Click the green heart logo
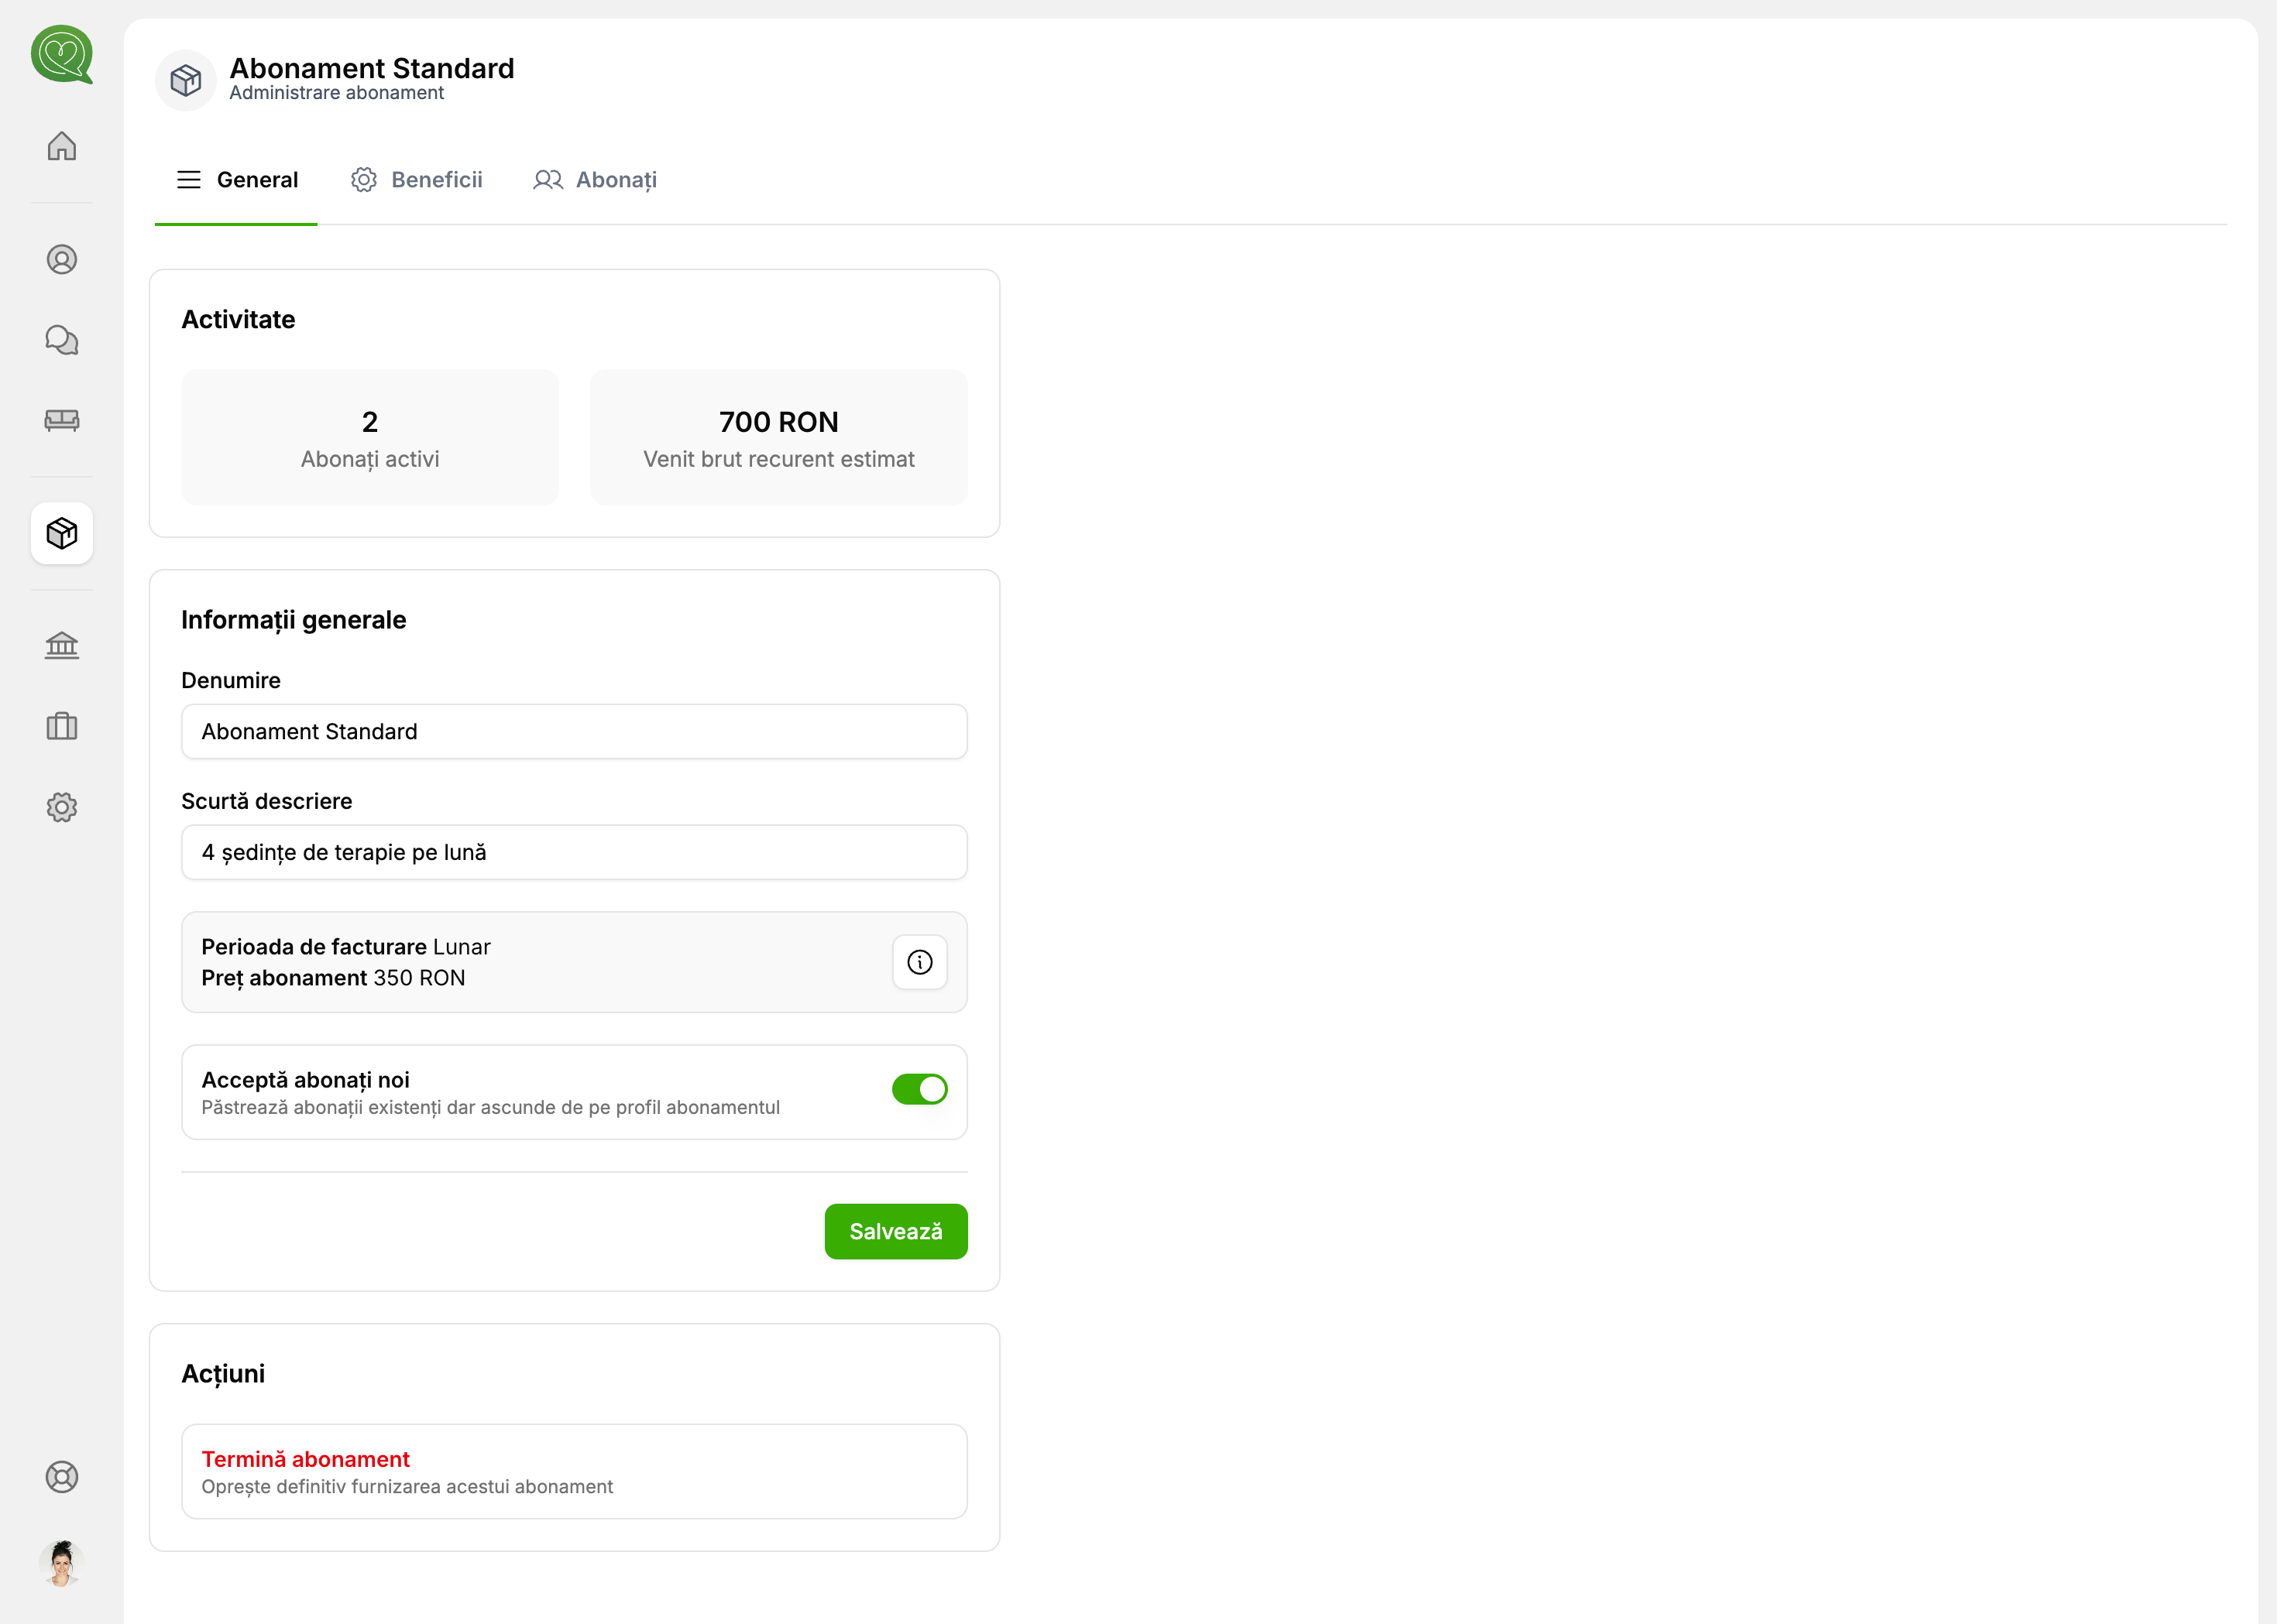Viewport: 2294px width, 1624px height. (x=62, y=55)
